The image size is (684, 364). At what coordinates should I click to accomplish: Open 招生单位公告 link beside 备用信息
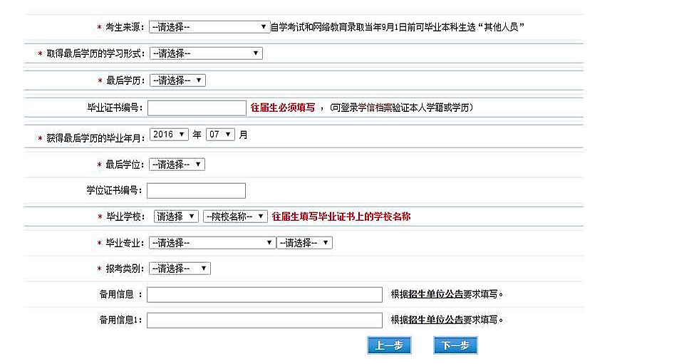tap(436, 294)
